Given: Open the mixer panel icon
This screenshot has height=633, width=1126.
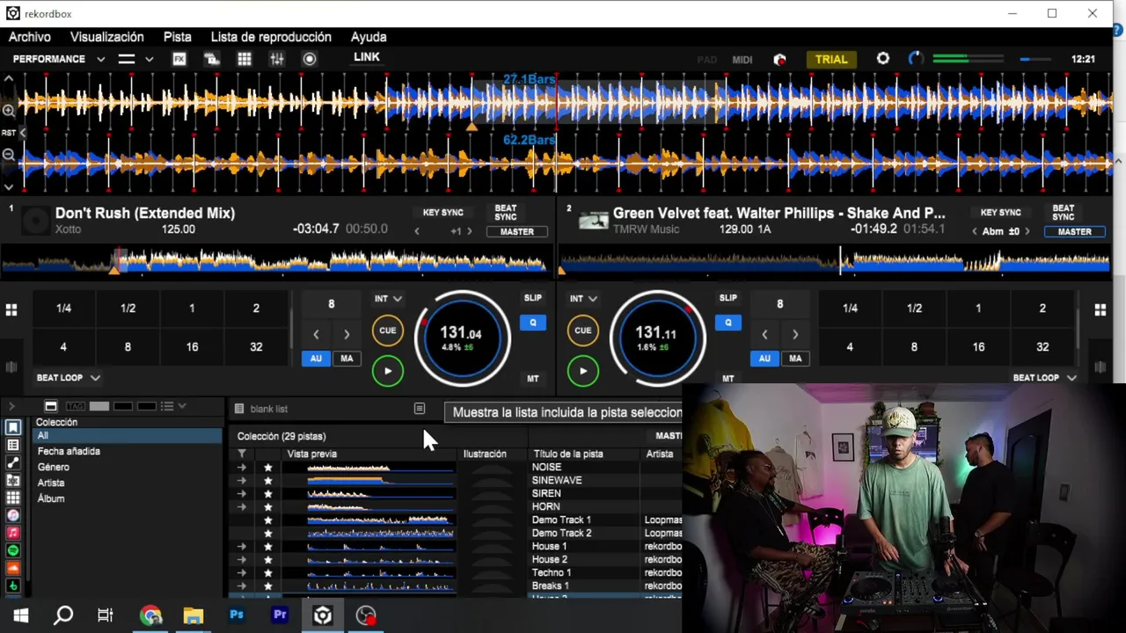Looking at the screenshot, I should tap(277, 59).
